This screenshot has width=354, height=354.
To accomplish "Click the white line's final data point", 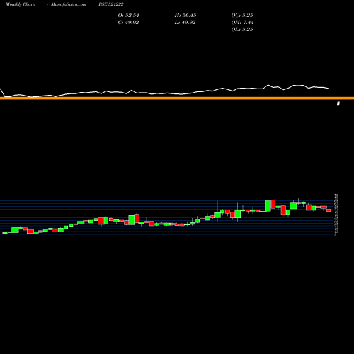I will click(329, 88).
